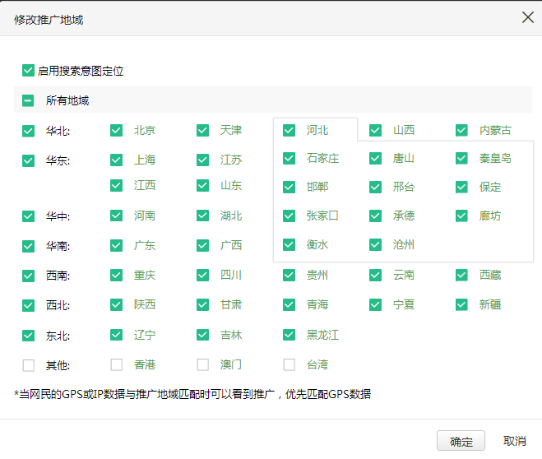Toggle the 所有地域 select-all checkbox

pos(29,100)
